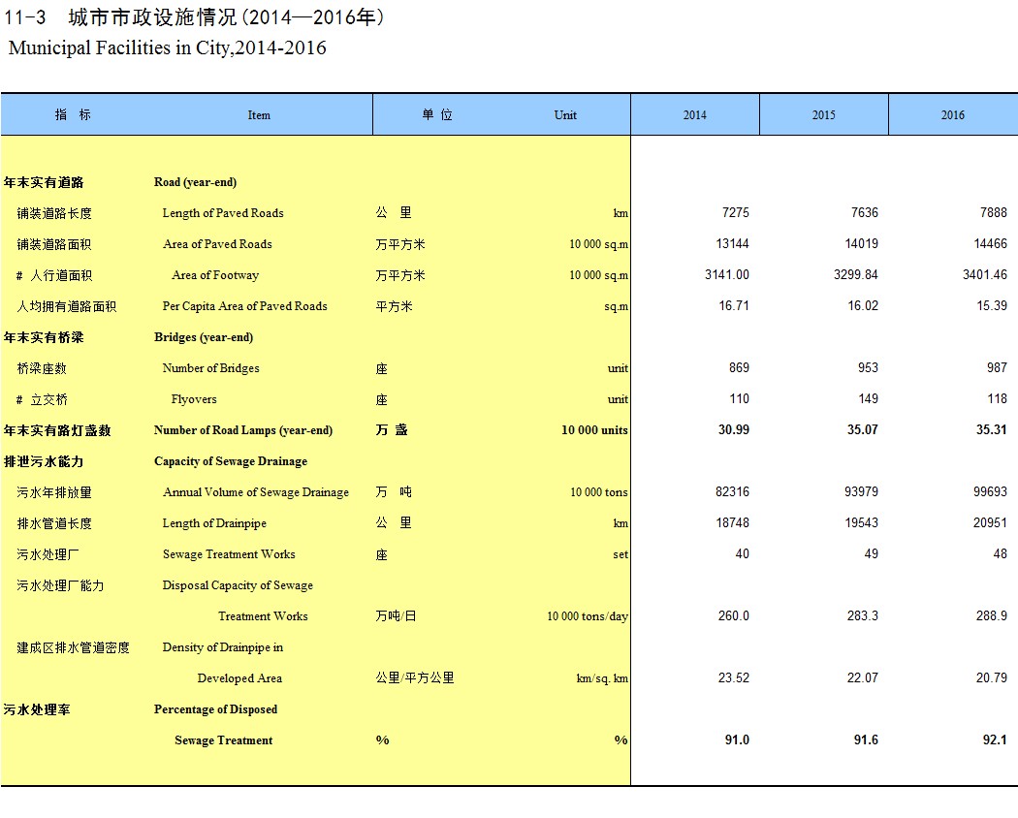Select the Chinese title '城市市政设施情况'
This screenshot has width=1018, height=818.
coord(152,17)
